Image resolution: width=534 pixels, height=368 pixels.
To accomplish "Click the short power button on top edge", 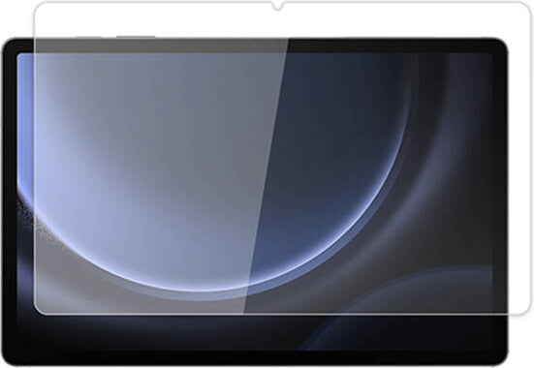I will tap(88, 37).
